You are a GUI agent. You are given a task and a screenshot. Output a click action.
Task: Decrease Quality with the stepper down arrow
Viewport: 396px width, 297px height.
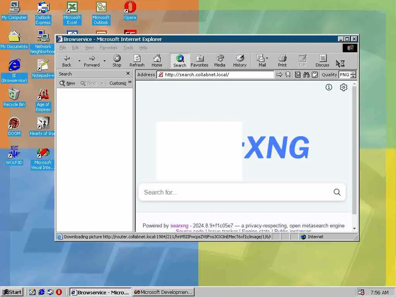coord(353,76)
